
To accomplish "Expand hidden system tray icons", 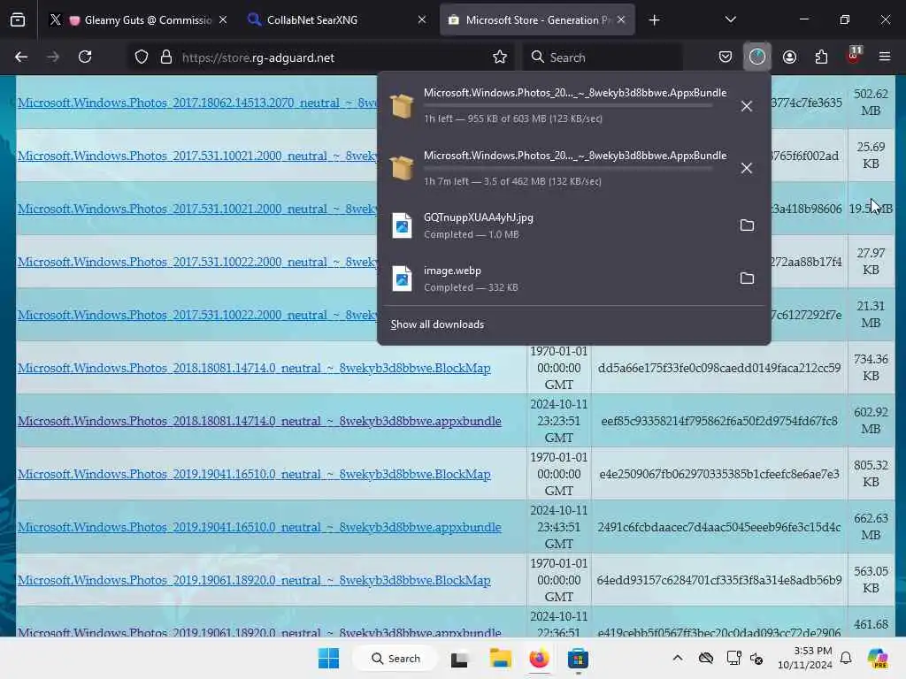I will coord(678,658).
